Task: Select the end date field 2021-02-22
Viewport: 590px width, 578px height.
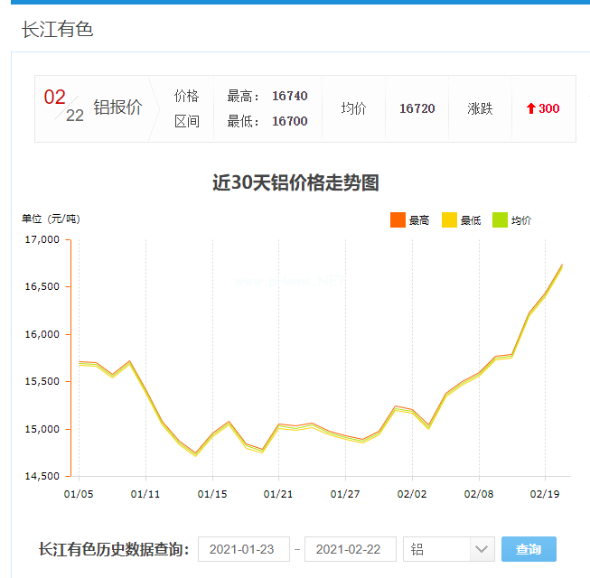Action: tap(350, 549)
